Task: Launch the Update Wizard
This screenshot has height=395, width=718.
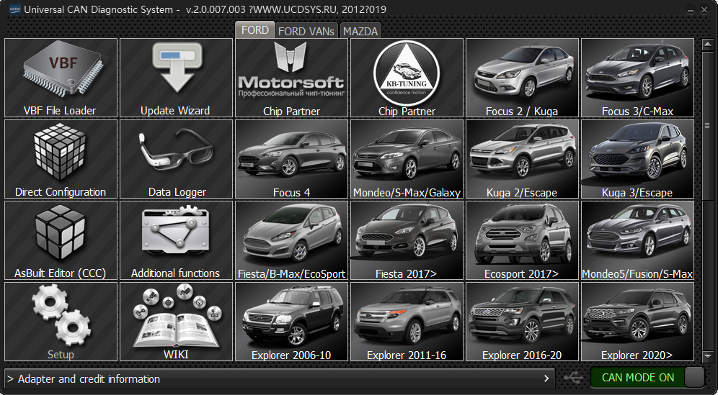Action: [x=177, y=78]
